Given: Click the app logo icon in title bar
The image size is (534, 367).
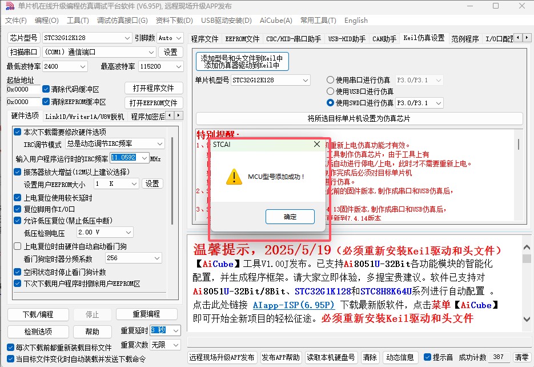Looking at the screenshot, I should click(10, 6).
